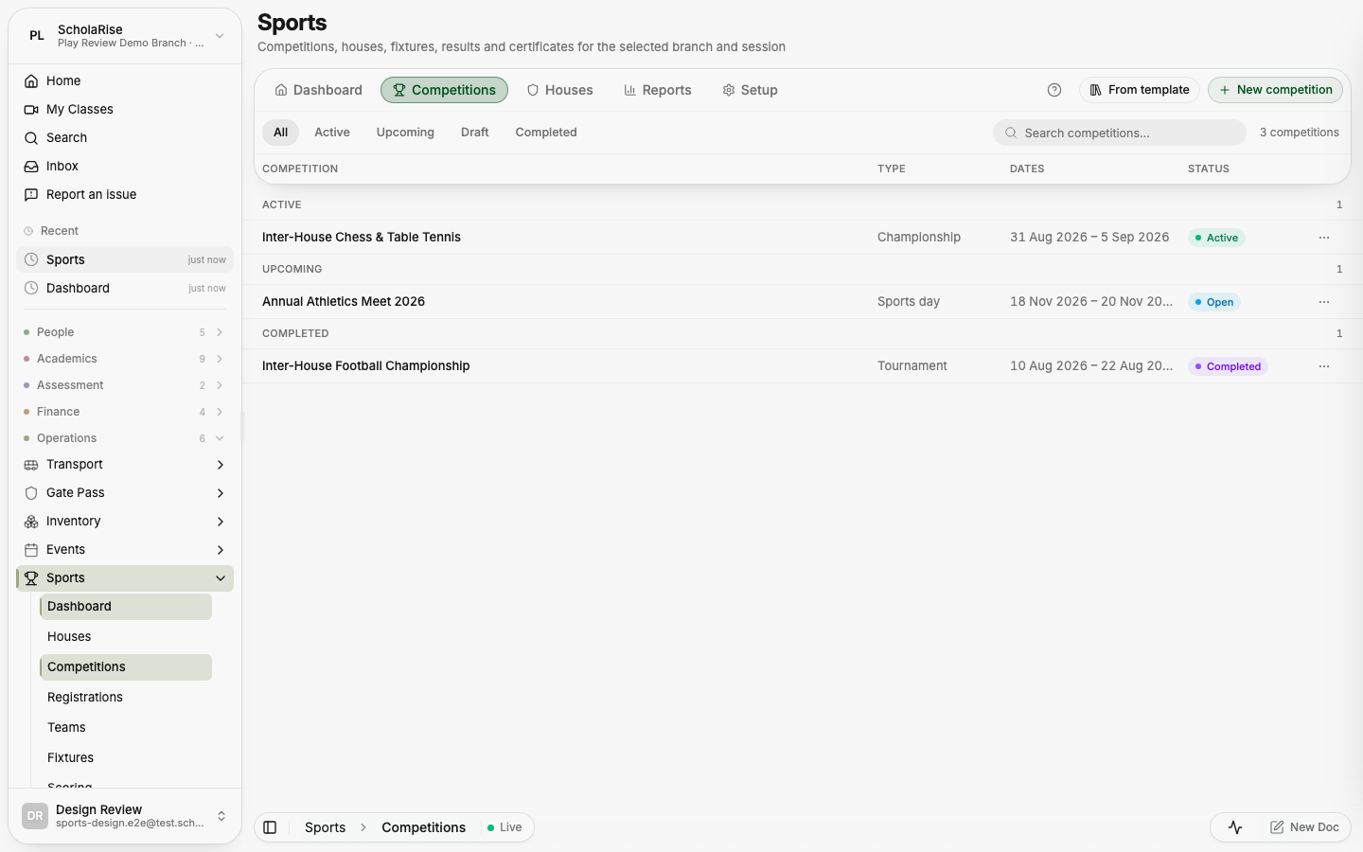This screenshot has width=1363, height=852.
Task: Click New Doc button
Action: point(1304,827)
